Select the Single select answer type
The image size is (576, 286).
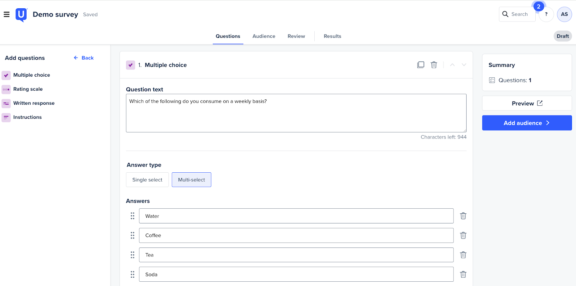(x=147, y=180)
